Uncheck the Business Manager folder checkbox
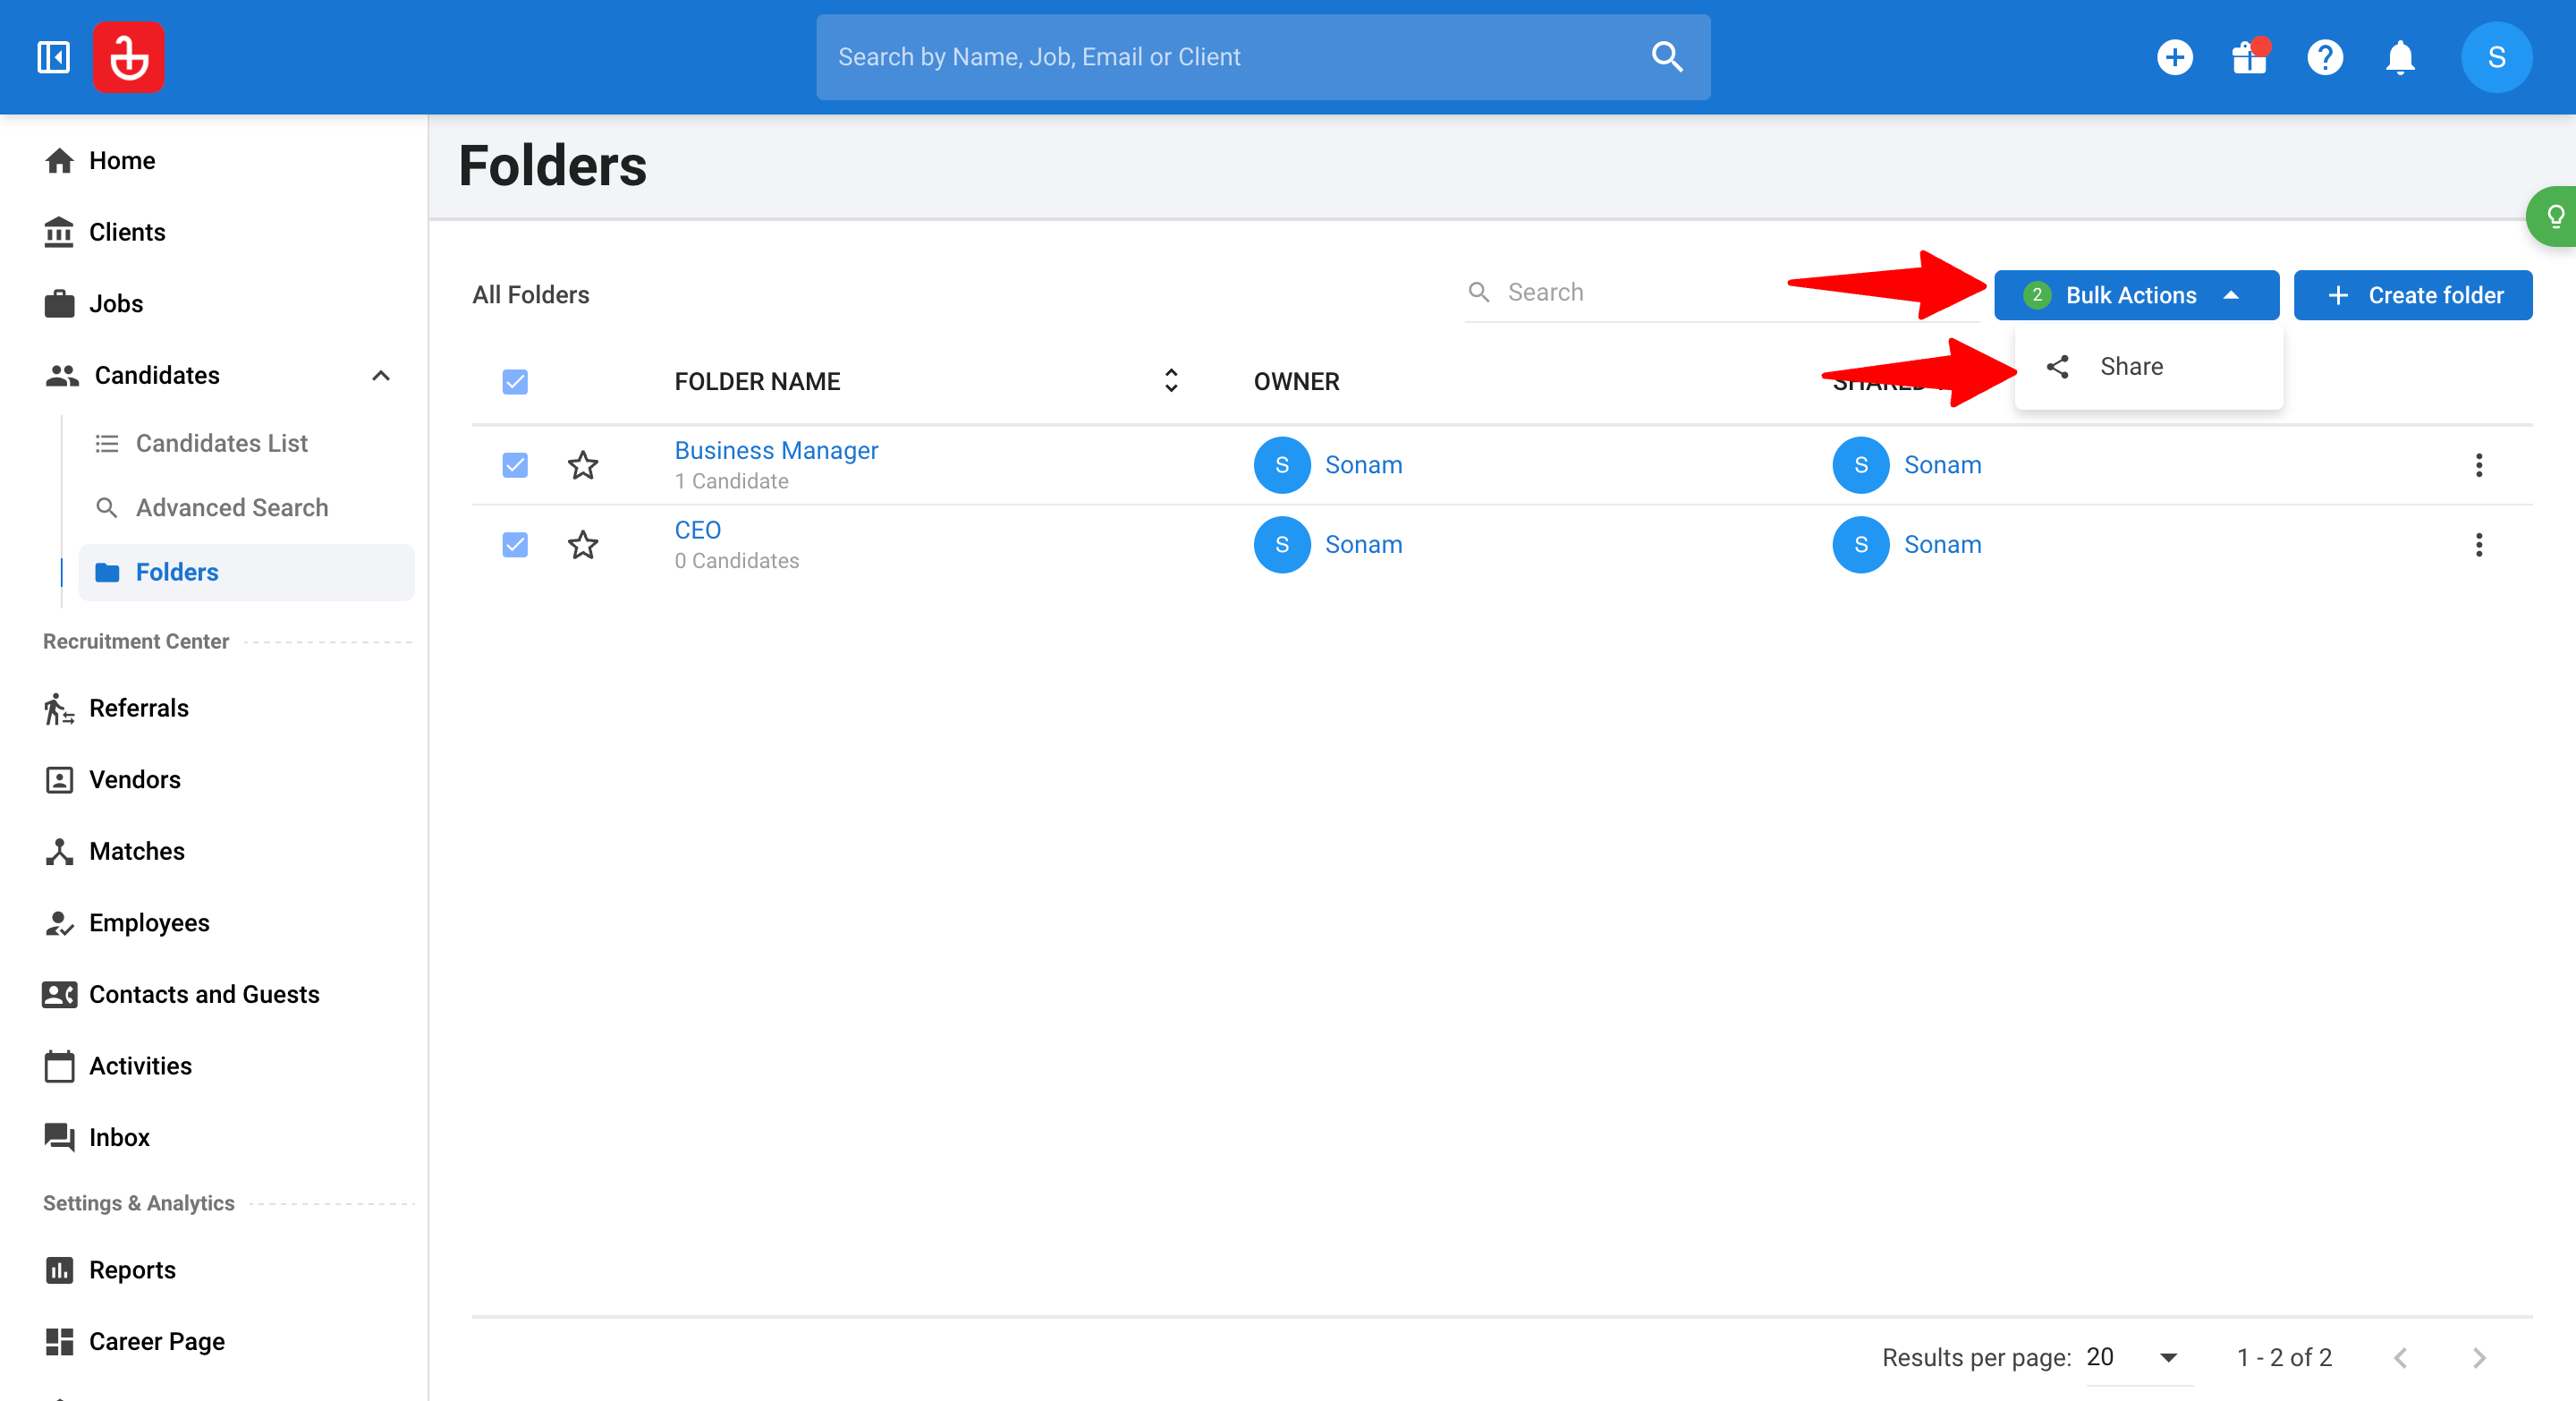This screenshot has height=1401, width=2576. pos(515,465)
